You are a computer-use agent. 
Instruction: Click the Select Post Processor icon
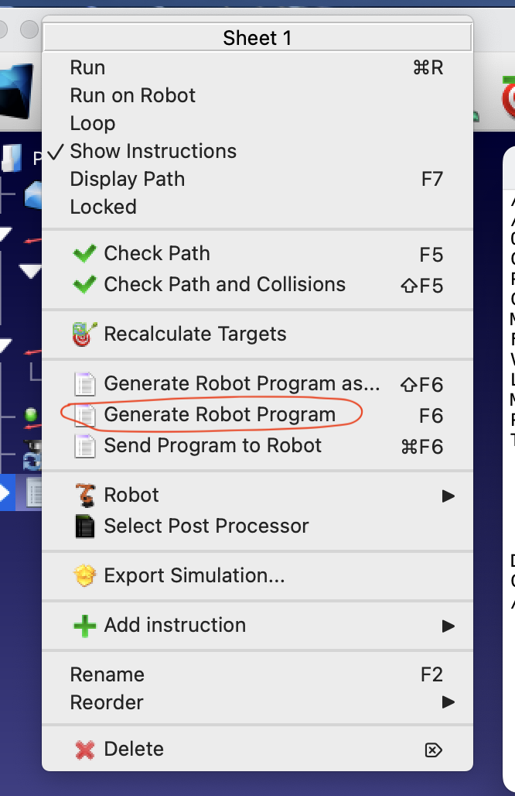pyautogui.click(x=84, y=527)
